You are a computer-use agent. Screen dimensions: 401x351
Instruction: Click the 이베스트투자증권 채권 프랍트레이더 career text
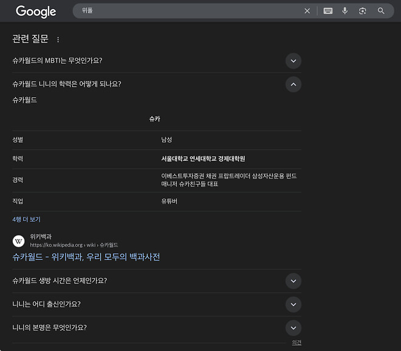229,180
